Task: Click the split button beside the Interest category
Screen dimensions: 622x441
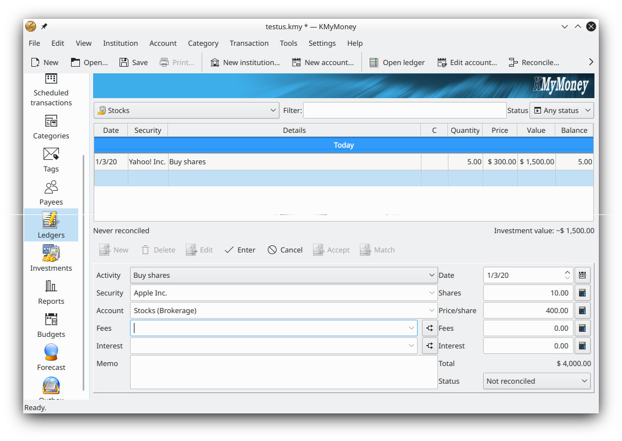Action: (430, 346)
